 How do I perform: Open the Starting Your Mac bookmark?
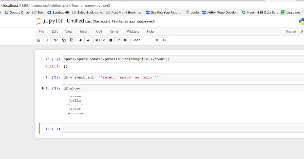pyautogui.click(x=164, y=12)
